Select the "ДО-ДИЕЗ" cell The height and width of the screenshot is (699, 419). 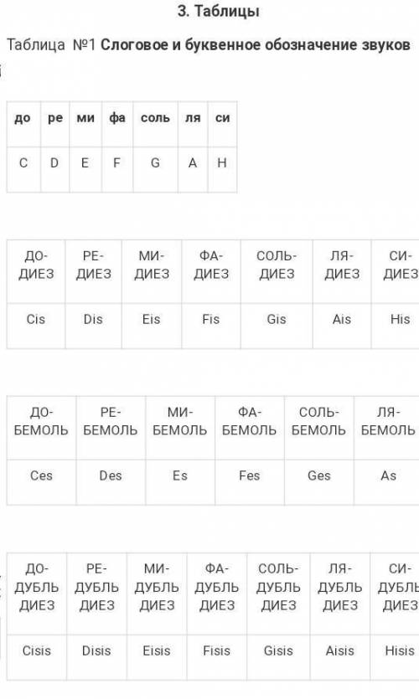[x=36, y=271]
